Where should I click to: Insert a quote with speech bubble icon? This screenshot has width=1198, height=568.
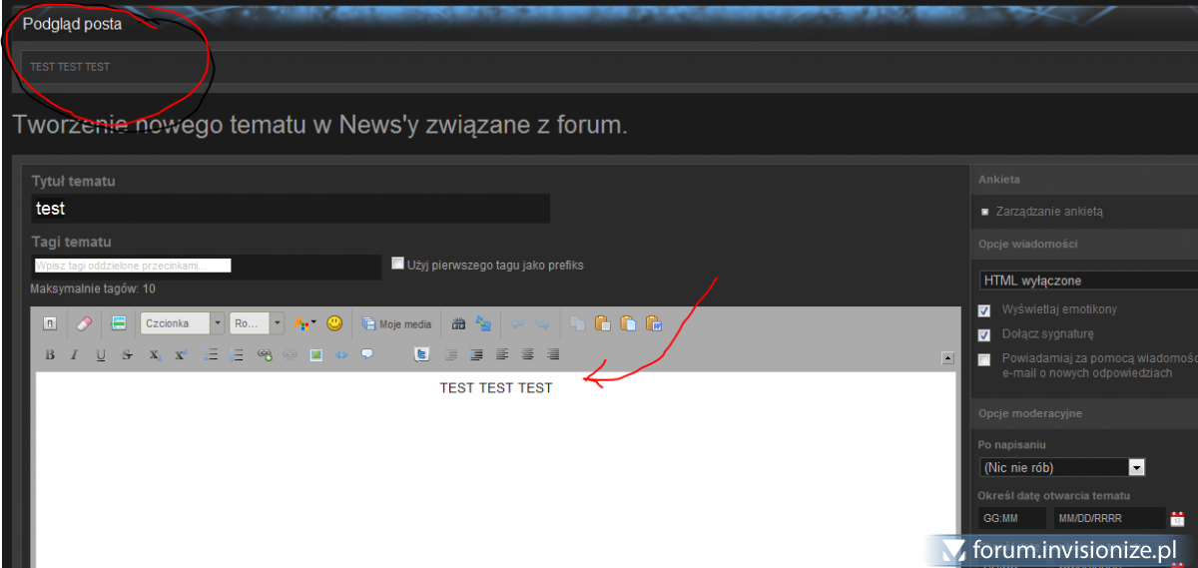367,353
